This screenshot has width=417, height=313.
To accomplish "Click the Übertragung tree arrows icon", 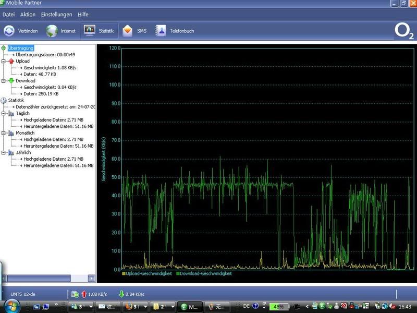I will 4,48.
